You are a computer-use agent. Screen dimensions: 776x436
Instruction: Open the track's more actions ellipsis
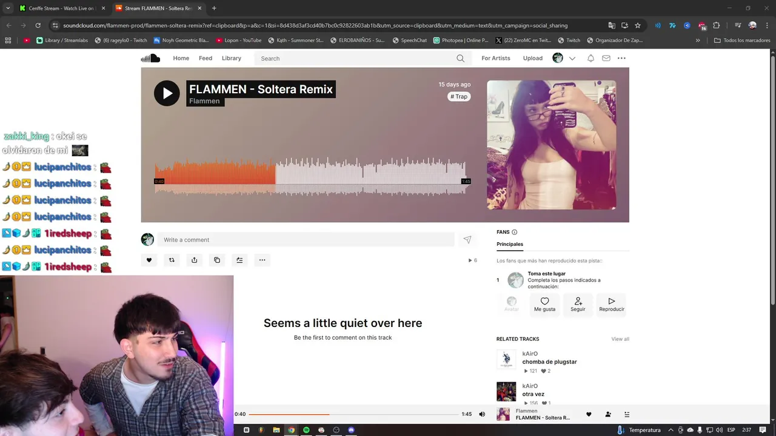(x=262, y=260)
